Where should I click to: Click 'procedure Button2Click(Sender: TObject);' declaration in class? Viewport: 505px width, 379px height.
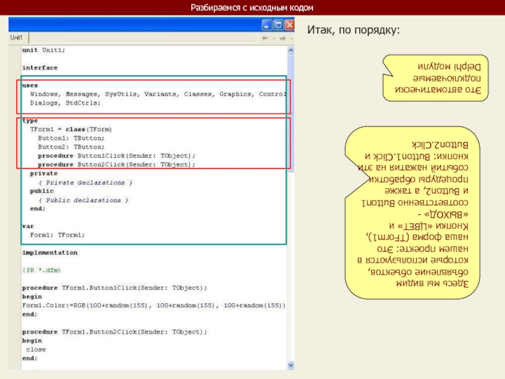(x=117, y=164)
